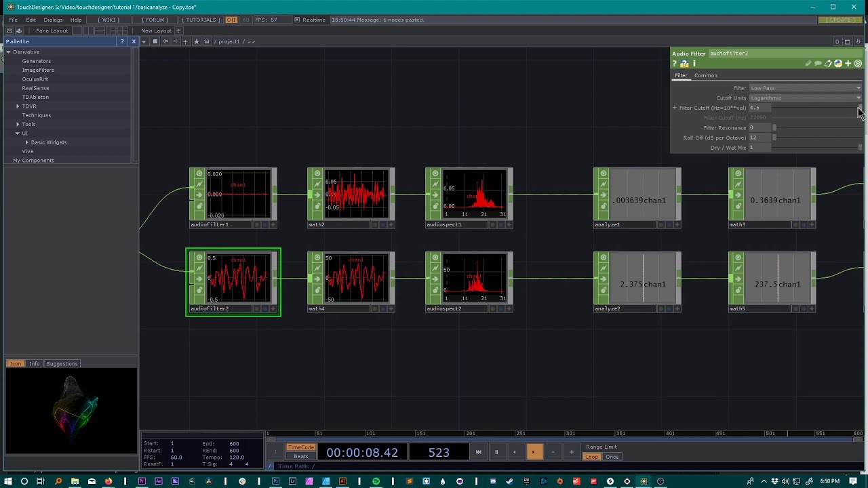Click the plus icon in path bar
This screenshot has height=488, width=868.
click(186, 41)
